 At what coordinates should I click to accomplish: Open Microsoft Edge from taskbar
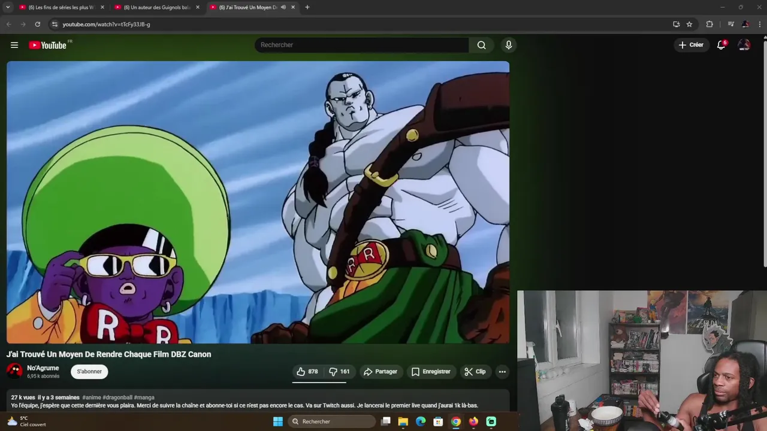click(421, 421)
